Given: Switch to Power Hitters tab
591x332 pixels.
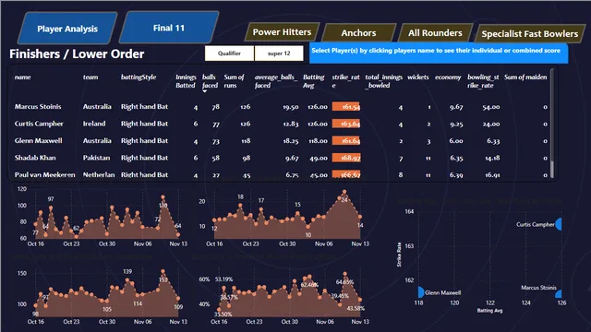Looking at the screenshot, I should click(x=282, y=32).
